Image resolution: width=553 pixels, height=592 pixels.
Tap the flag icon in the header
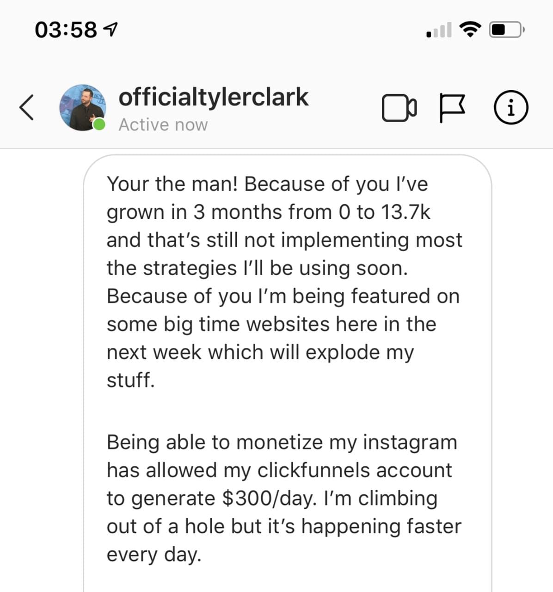[452, 108]
